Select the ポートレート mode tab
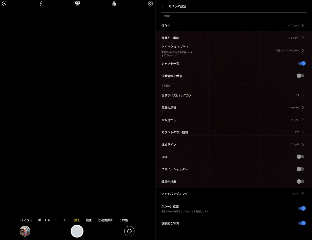This screenshot has width=312, height=240. [48, 220]
